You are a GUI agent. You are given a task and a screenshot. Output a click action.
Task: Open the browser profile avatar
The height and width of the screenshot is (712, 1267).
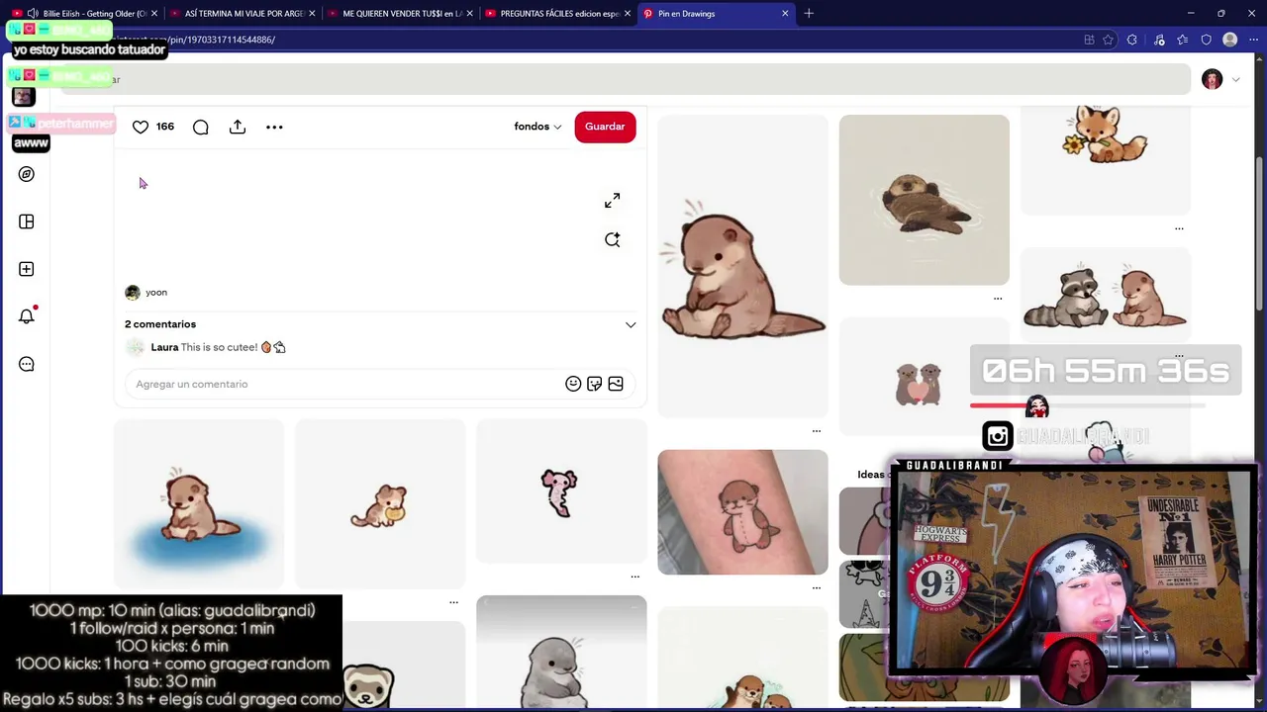pos(1229,40)
